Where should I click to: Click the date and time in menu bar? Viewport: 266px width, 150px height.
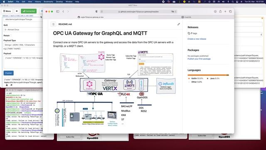[254, 2]
